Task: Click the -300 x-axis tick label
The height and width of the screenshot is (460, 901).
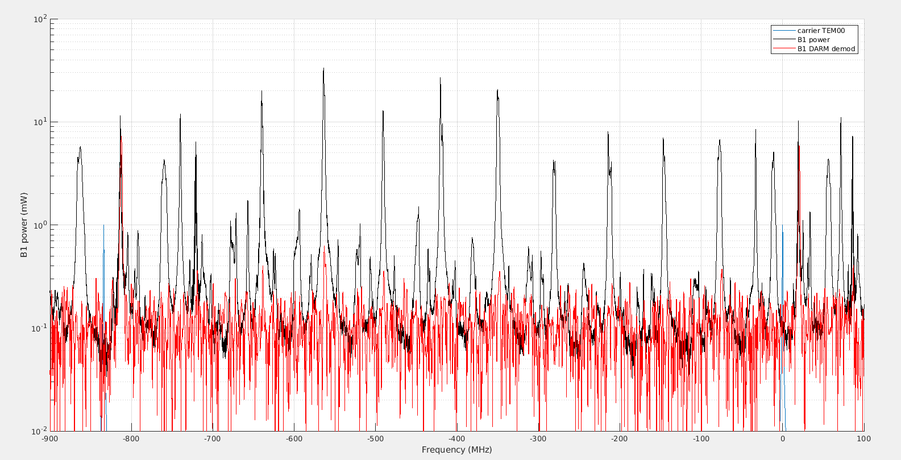Action: point(538,438)
